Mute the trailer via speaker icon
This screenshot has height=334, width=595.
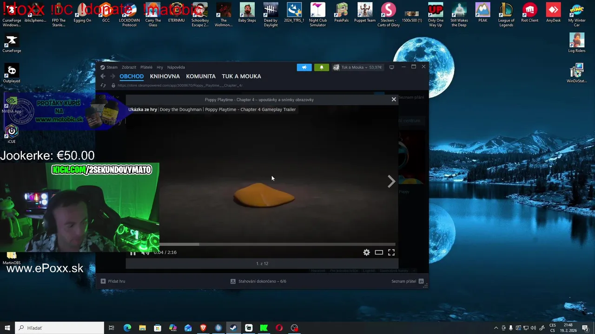(x=145, y=252)
